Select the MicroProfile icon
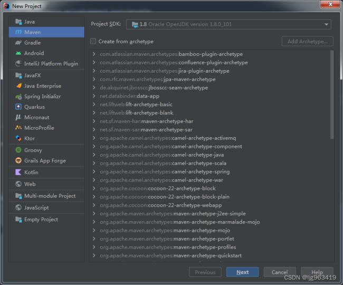The width and height of the screenshot is (343, 285). 18,128
